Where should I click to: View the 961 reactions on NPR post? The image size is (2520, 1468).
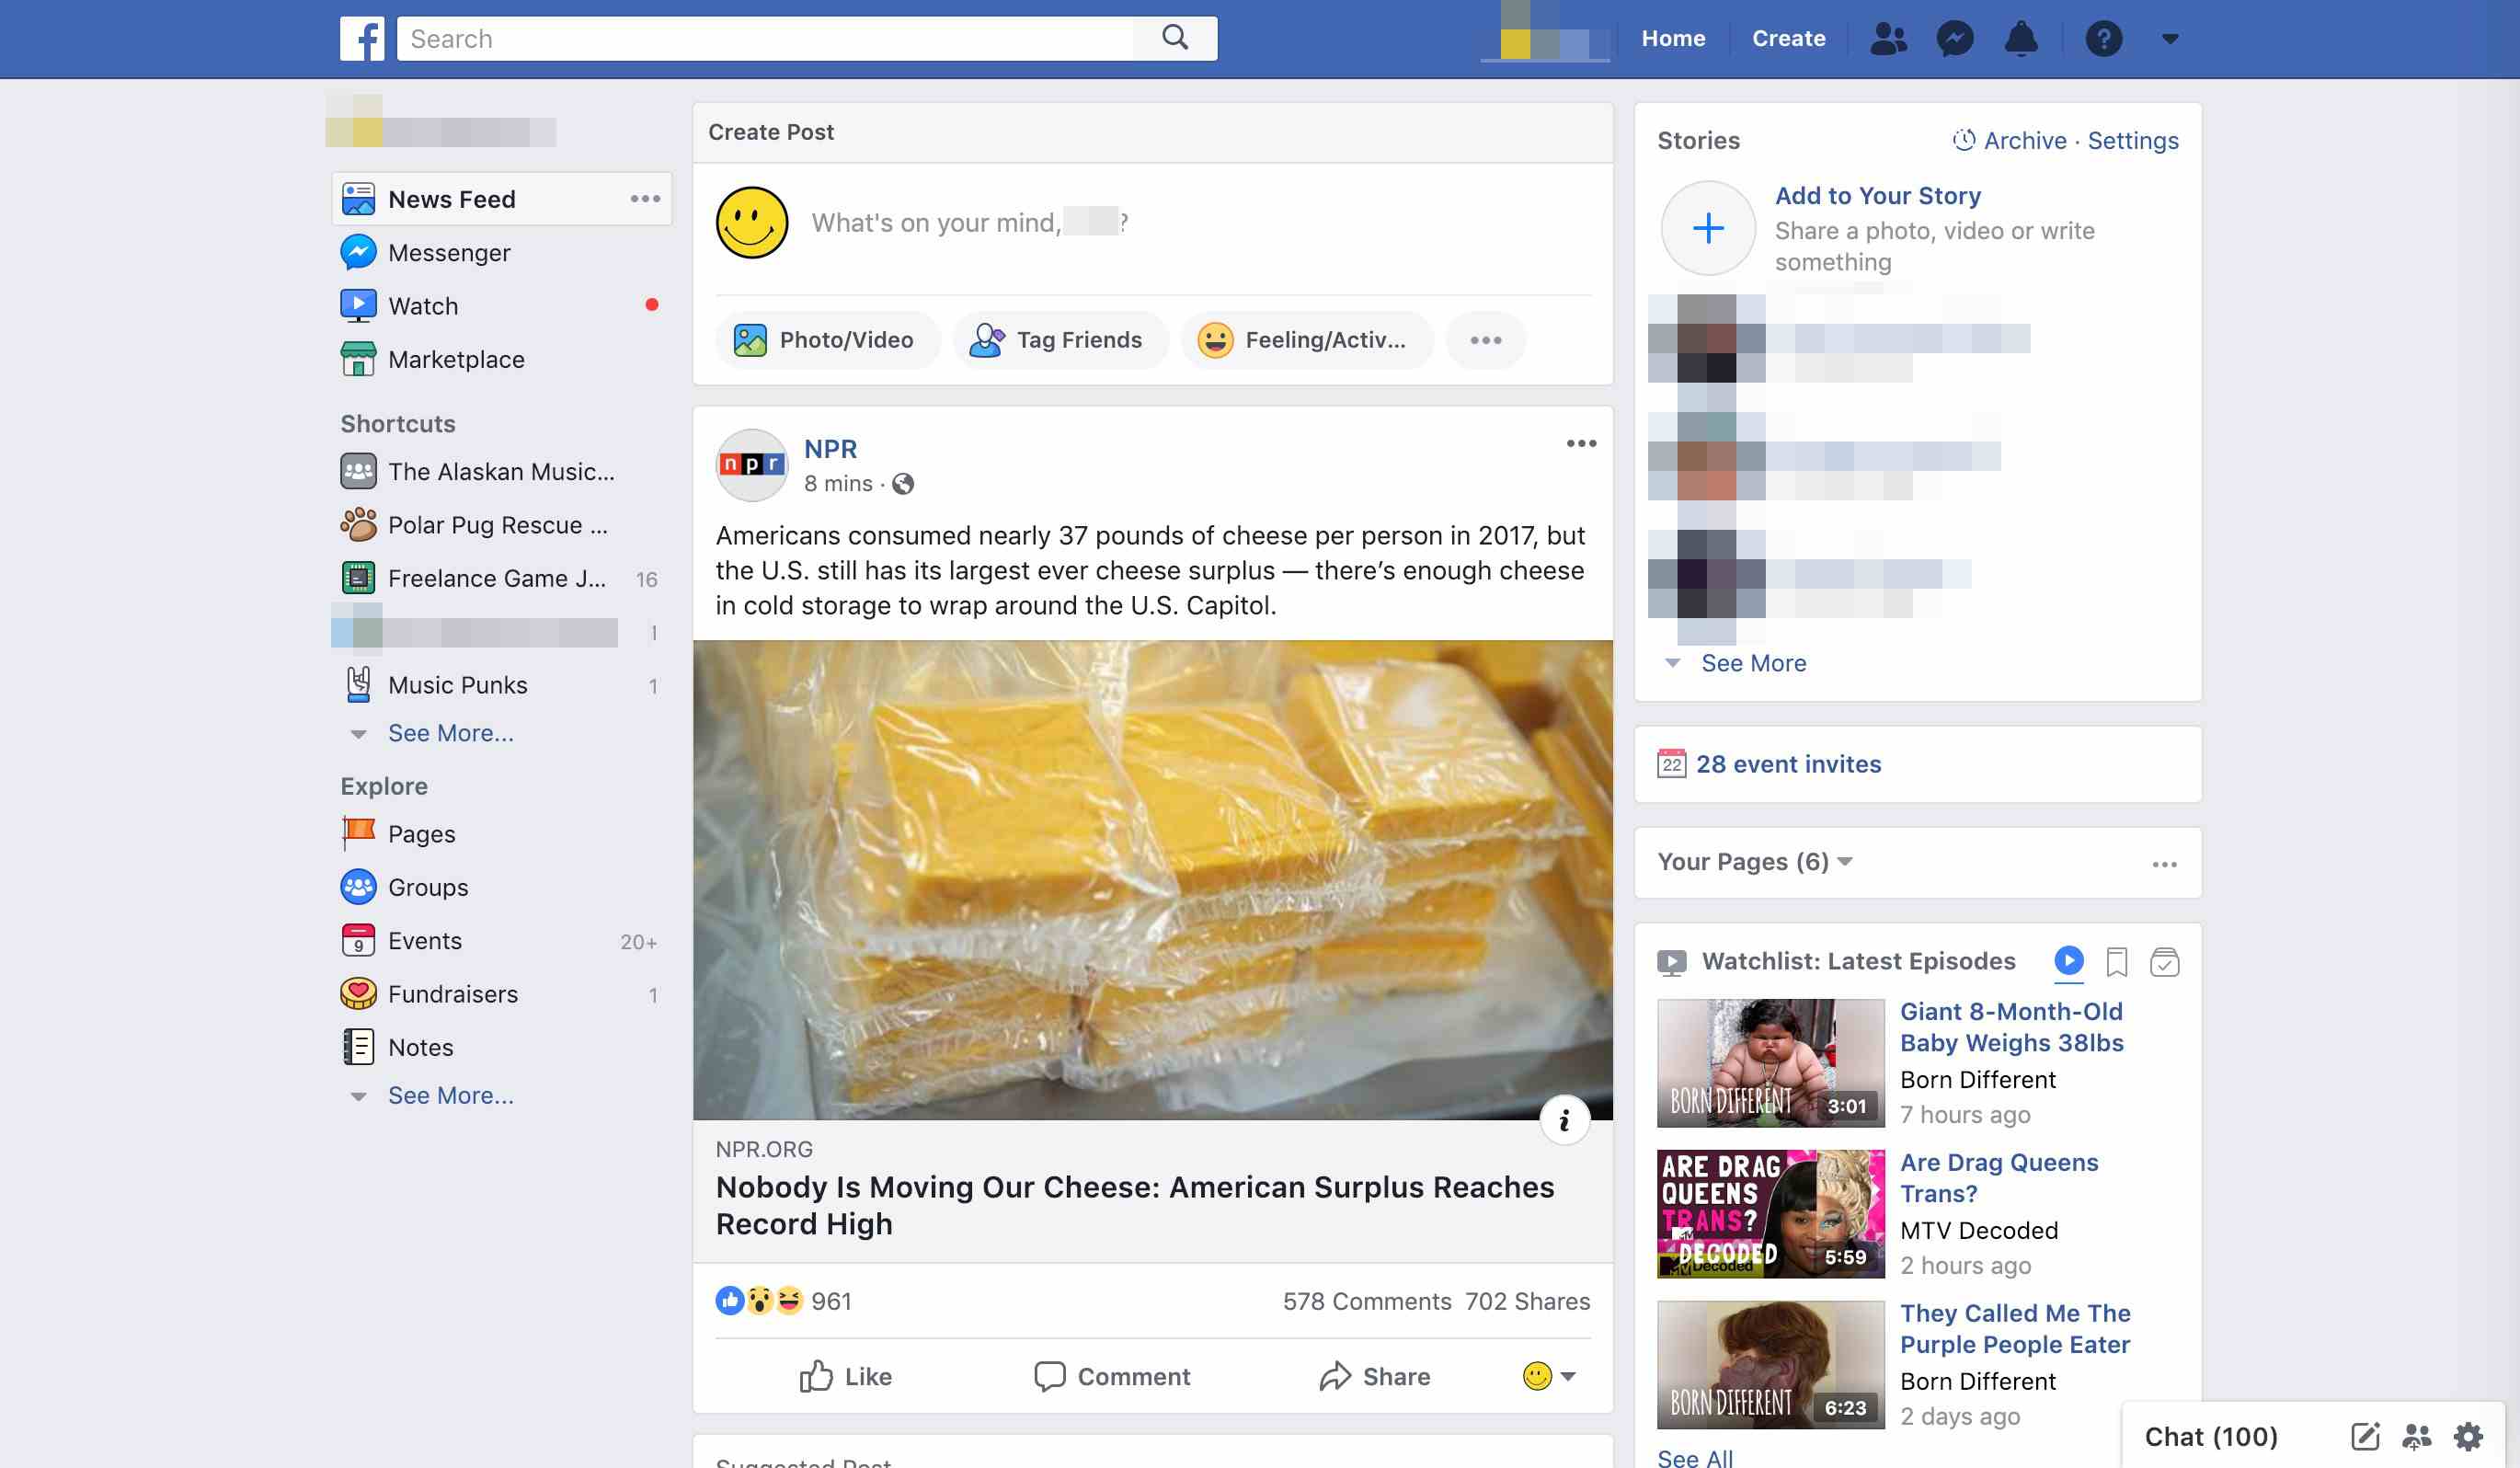click(784, 1301)
